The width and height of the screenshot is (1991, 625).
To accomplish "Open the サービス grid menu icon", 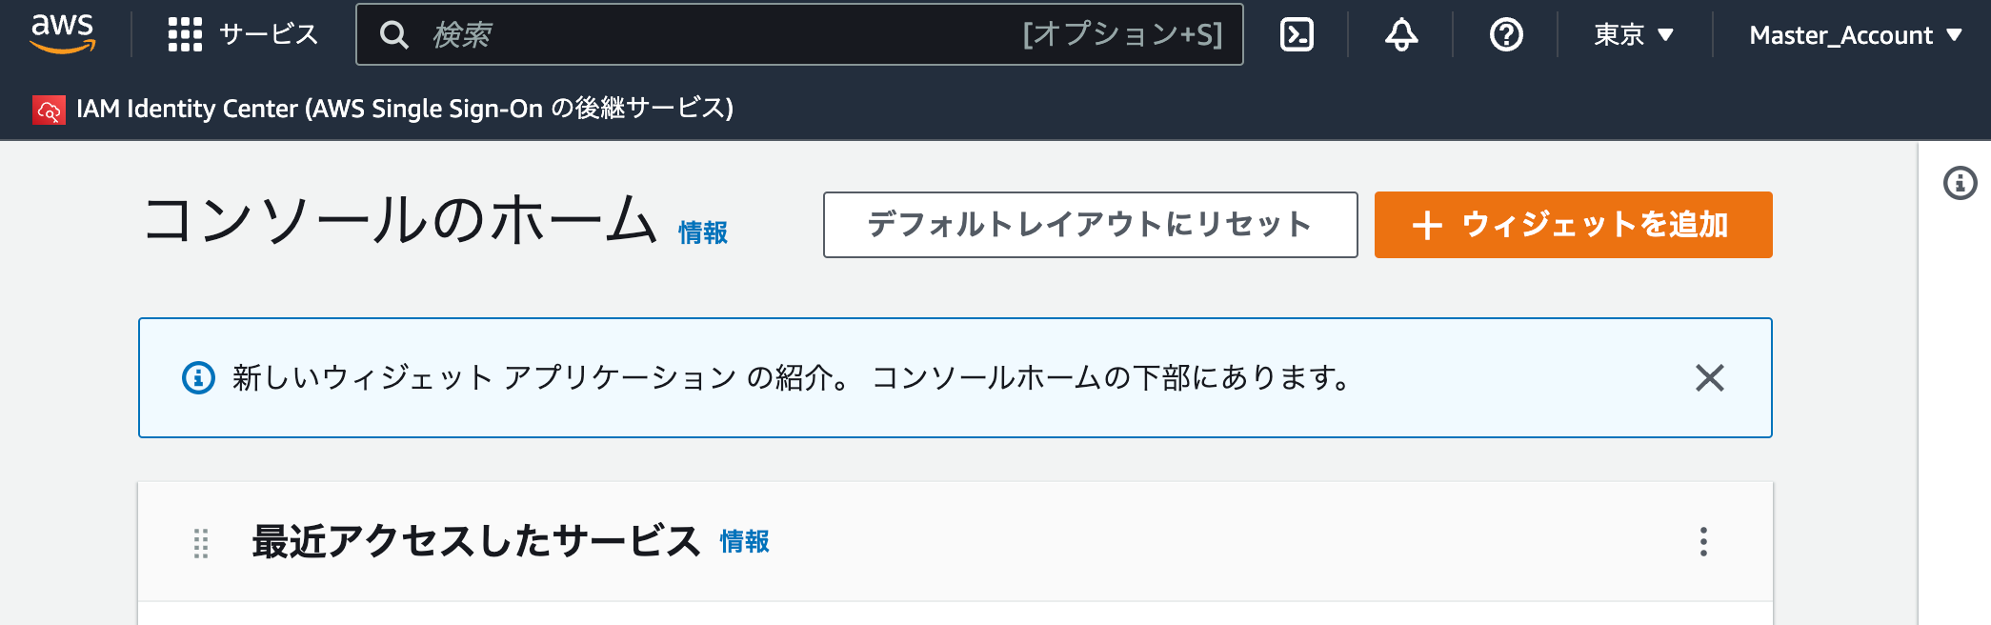I will click(185, 34).
